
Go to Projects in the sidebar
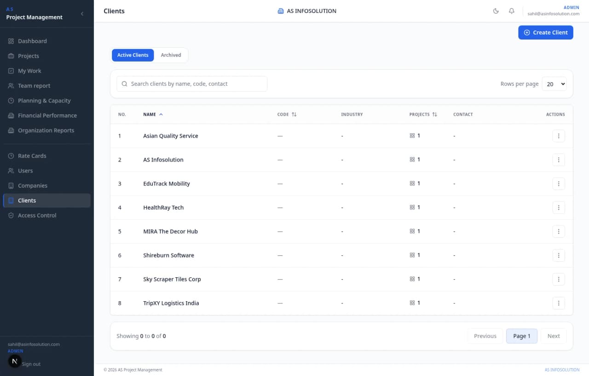46,56
